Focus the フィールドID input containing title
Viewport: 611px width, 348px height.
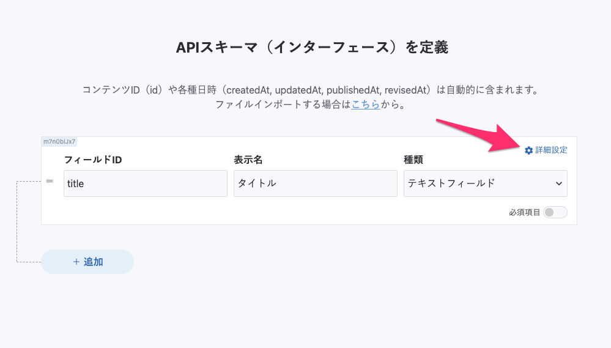(145, 183)
